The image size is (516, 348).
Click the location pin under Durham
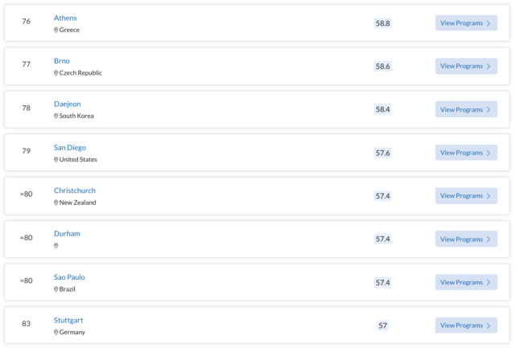pyautogui.click(x=56, y=245)
